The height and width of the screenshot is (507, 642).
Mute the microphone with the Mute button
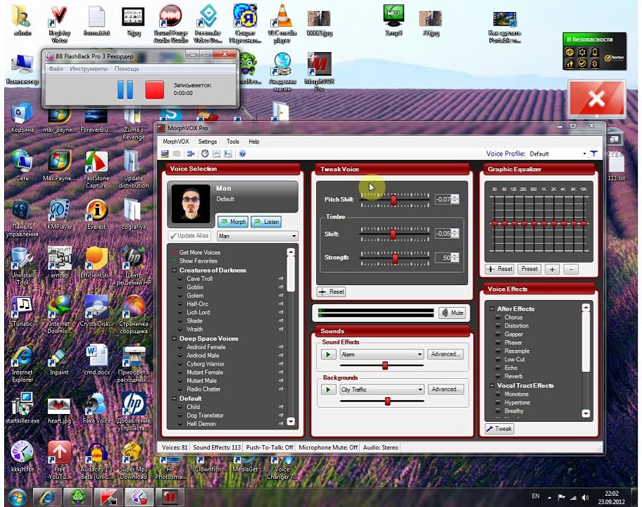(453, 313)
